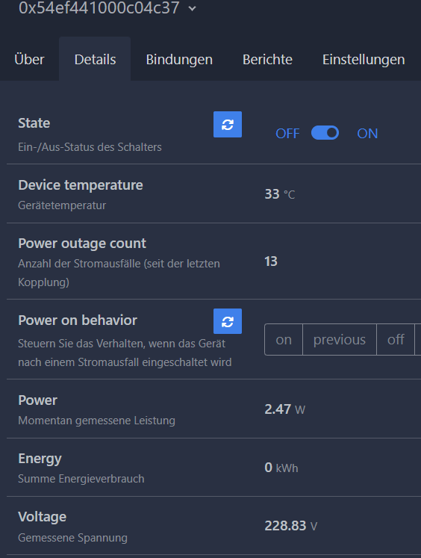This screenshot has height=558, width=421.
Task: Click the 33 °C temperature reading
Action: coord(280,194)
